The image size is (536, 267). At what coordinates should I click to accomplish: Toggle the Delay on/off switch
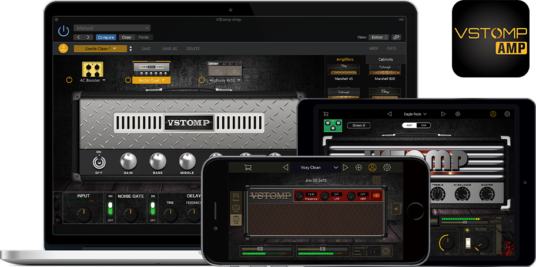point(152,208)
